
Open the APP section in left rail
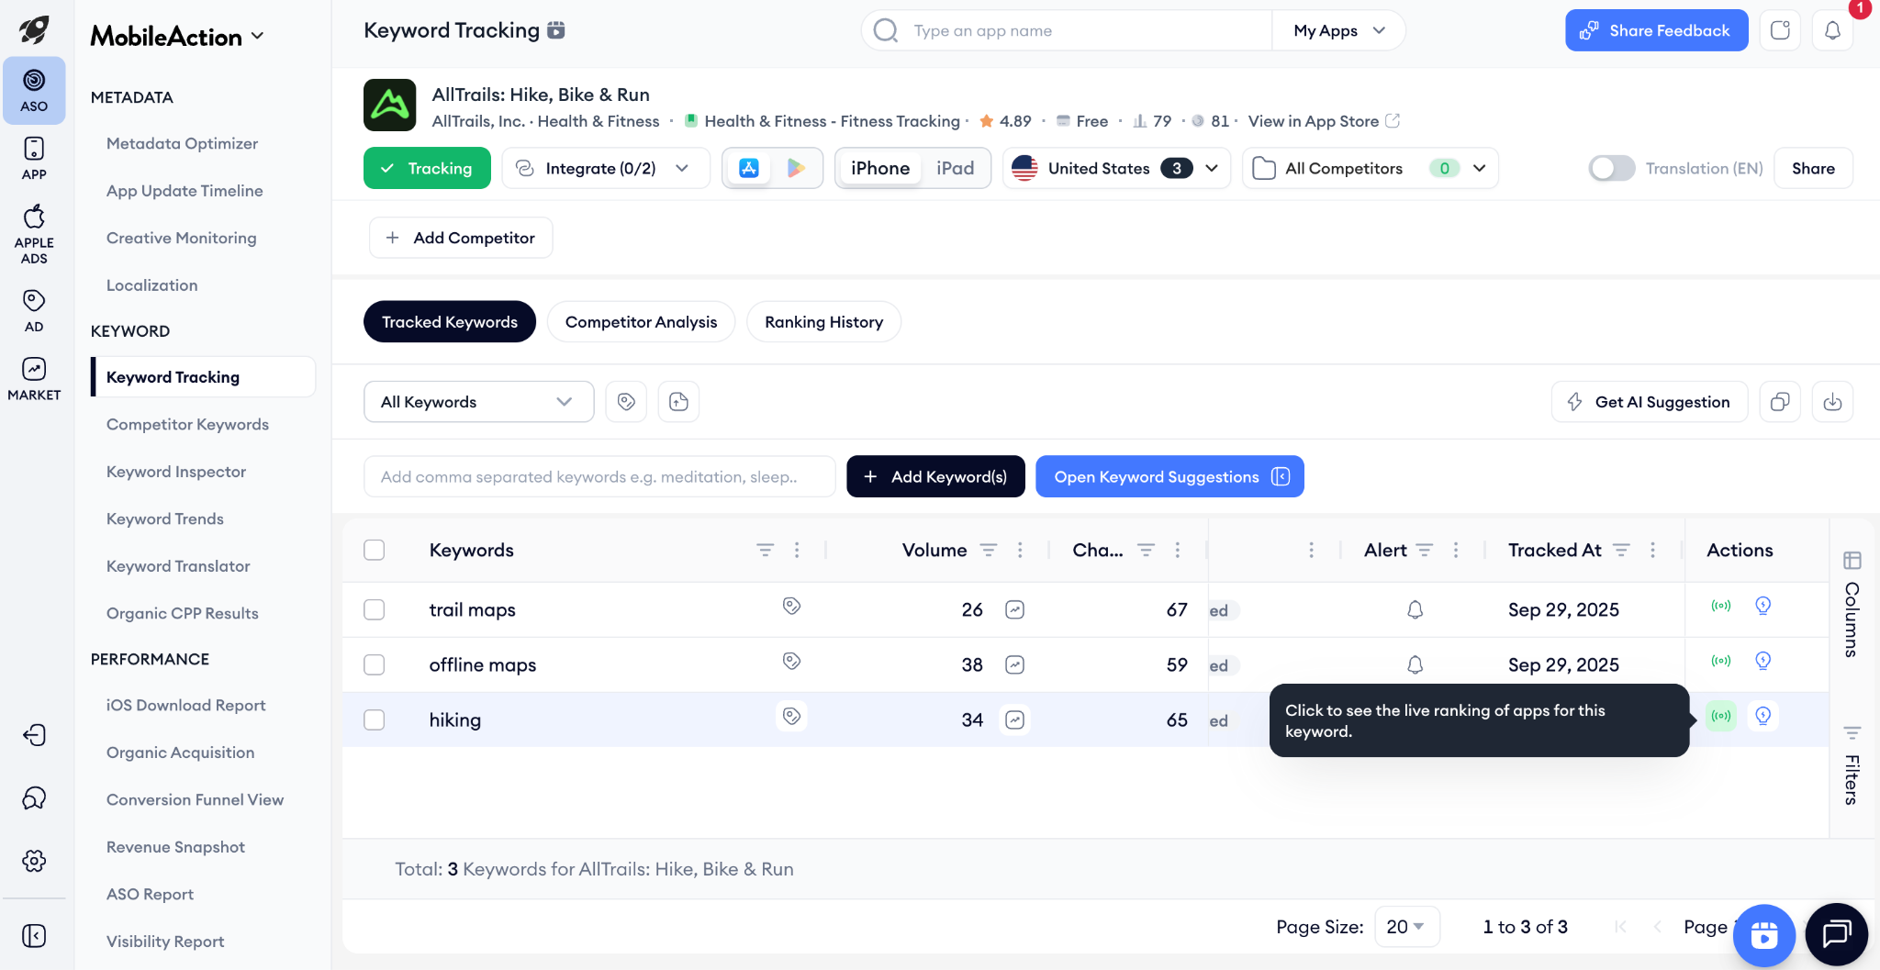[34, 158]
